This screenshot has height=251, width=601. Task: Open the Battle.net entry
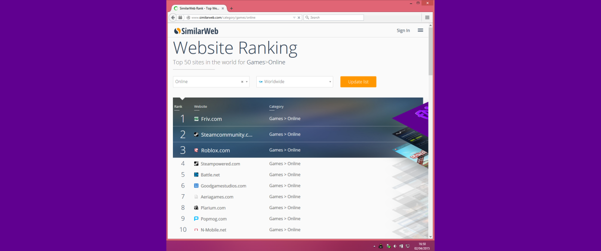(x=210, y=175)
